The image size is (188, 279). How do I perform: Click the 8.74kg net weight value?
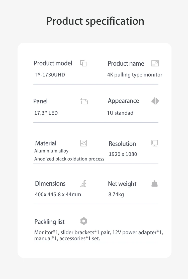click(x=116, y=194)
